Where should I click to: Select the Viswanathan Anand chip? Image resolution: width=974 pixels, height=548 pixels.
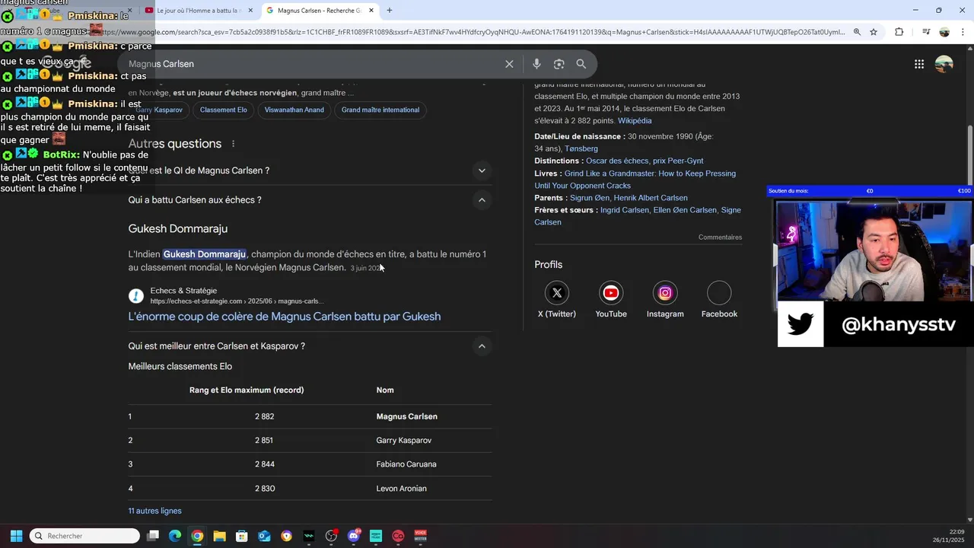294,110
